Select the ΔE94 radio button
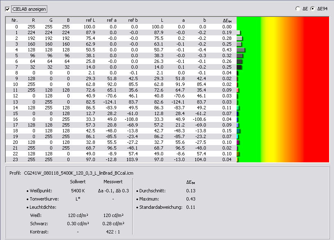 click(x=313, y=9)
